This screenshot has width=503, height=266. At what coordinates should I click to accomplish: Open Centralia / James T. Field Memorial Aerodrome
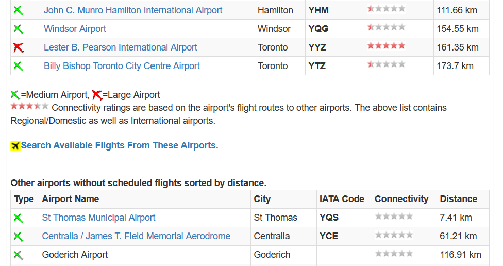point(136,236)
